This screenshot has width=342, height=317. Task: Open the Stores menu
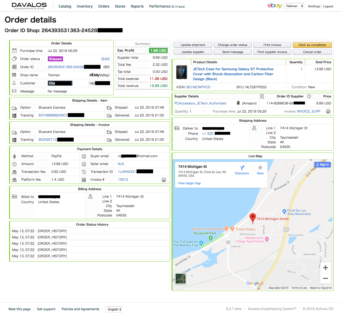(120, 6)
